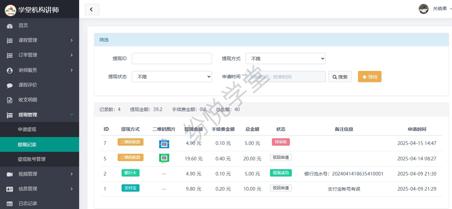Expand the course management menu
The width and height of the screenshot is (452, 209).
tap(40, 40)
